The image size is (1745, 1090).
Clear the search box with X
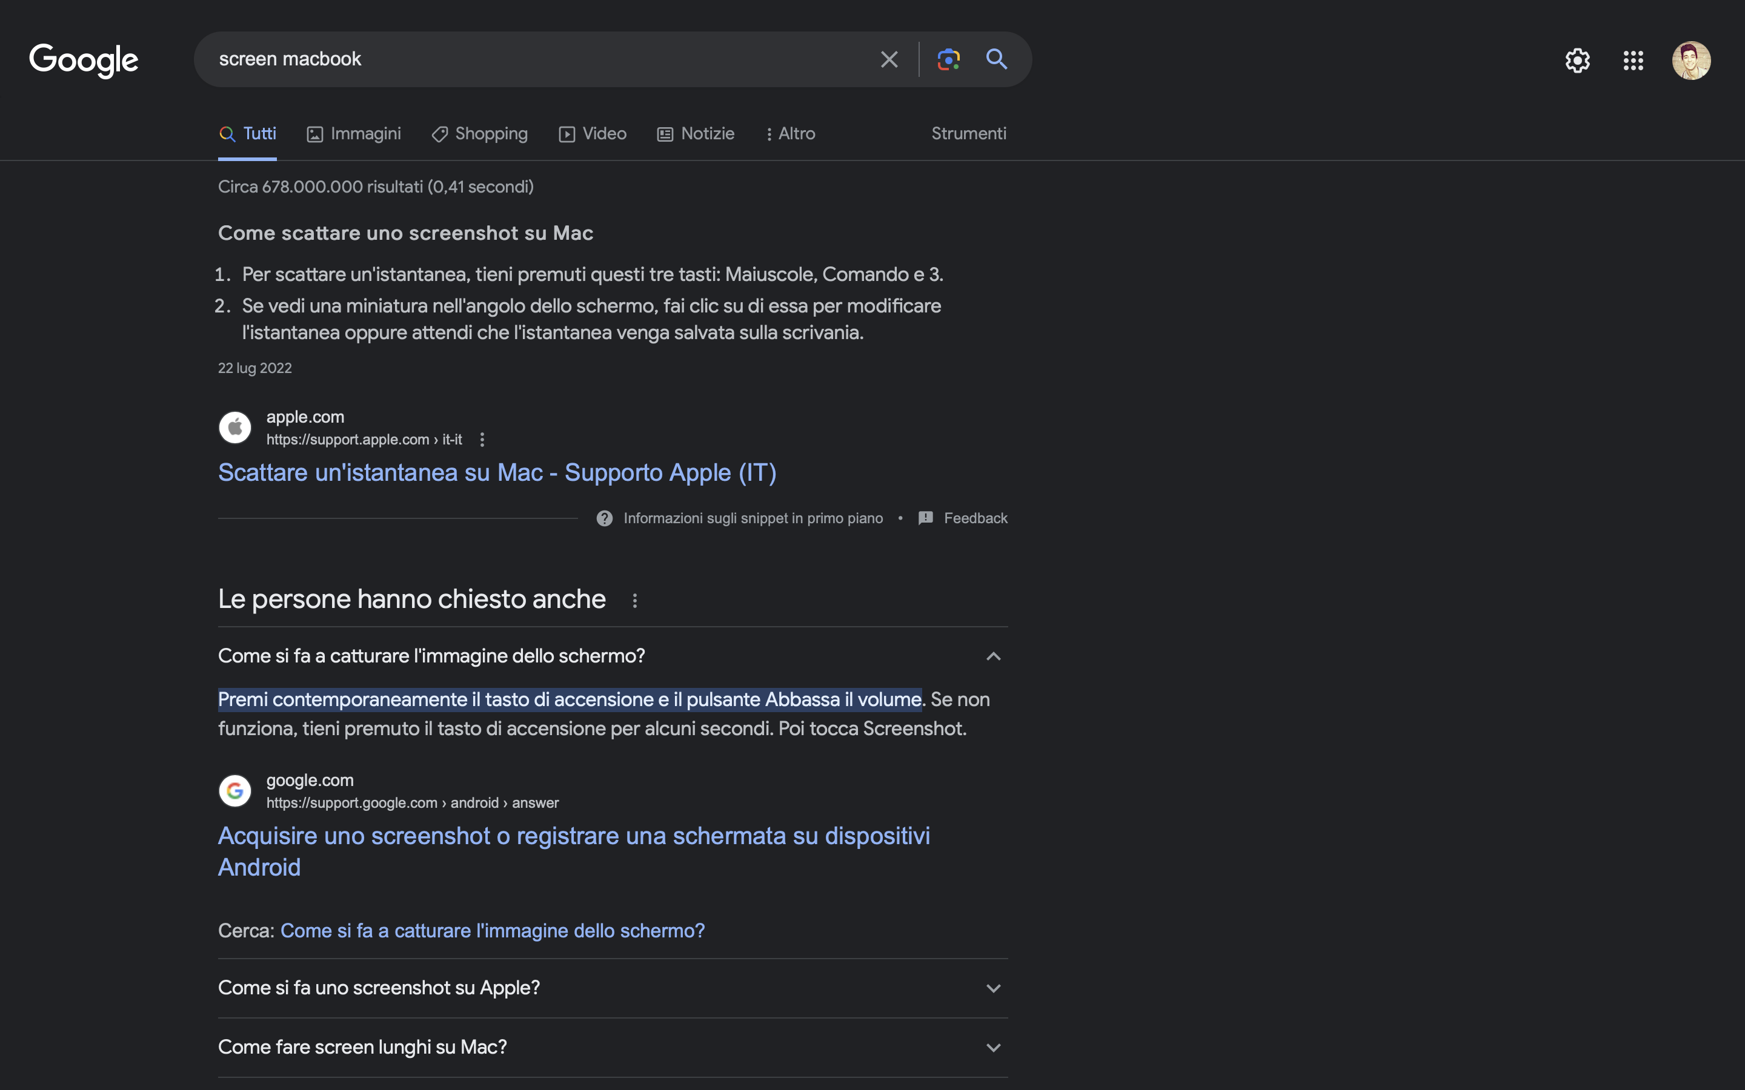point(889,59)
